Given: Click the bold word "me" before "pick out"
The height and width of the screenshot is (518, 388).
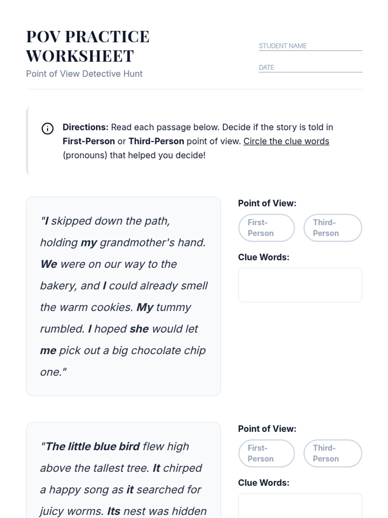Looking at the screenshot, I should (48, 351).
